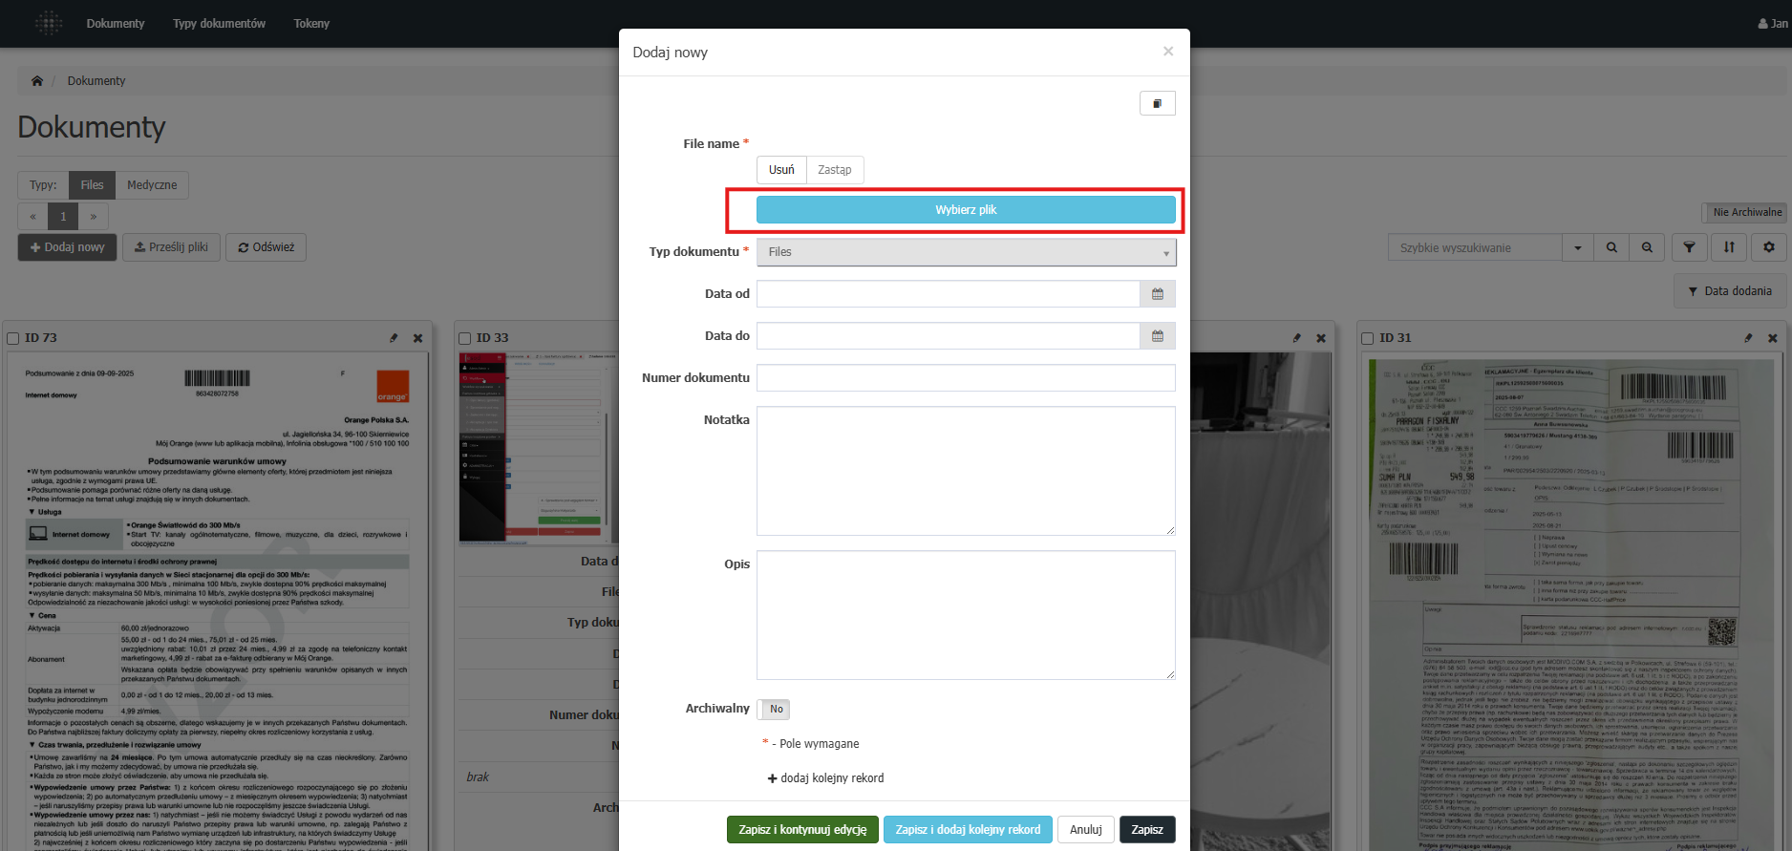Open the filter funnel icon tool
Viewport: 1792px width, 851px height.
pyautogui.click(x=1689, y=247)
